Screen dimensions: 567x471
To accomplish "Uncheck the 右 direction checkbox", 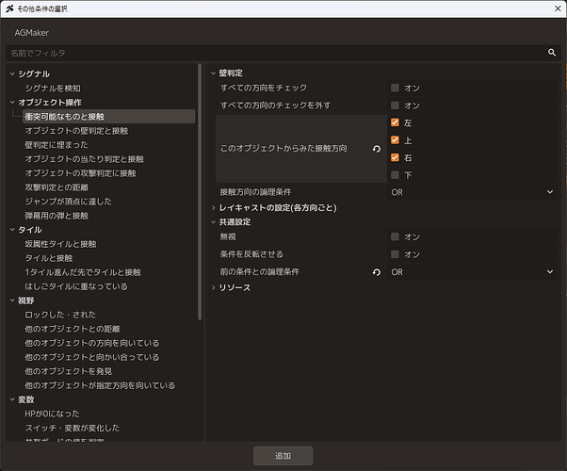I will pyautogui.click(x=395, y=157).
